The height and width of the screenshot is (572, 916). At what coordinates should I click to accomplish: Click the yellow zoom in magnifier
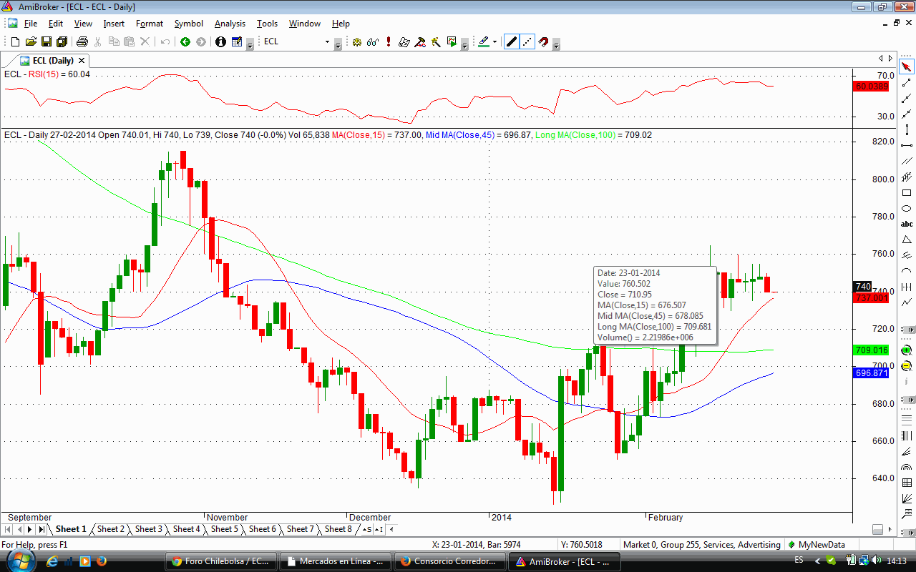(x=907, y=350)
